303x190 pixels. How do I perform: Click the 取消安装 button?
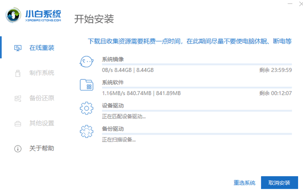(280, 183)
